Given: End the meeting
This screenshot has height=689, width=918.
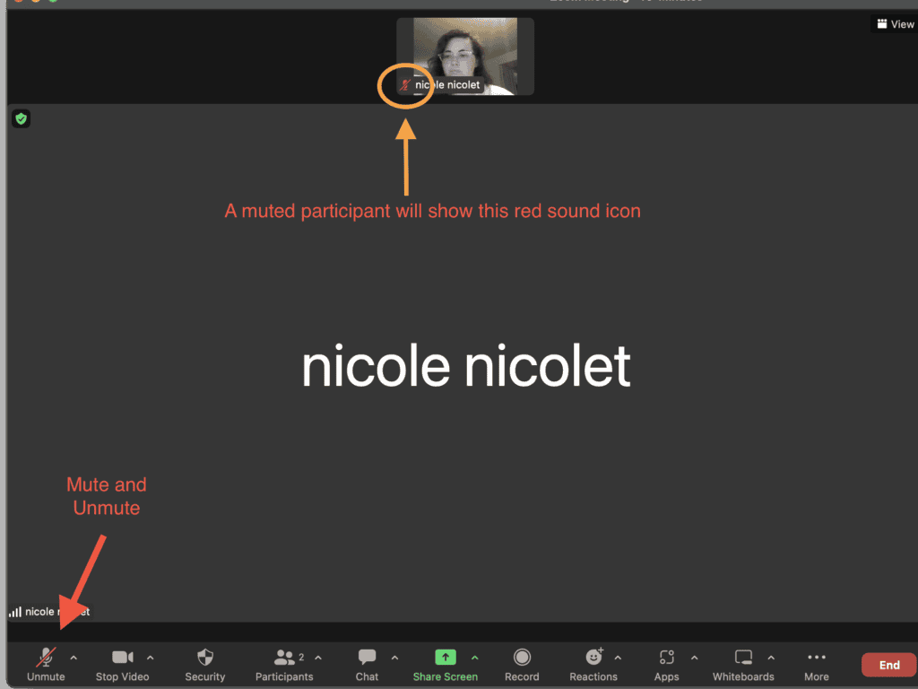Looking at the screenshot, I should click(x=888, y=664).
